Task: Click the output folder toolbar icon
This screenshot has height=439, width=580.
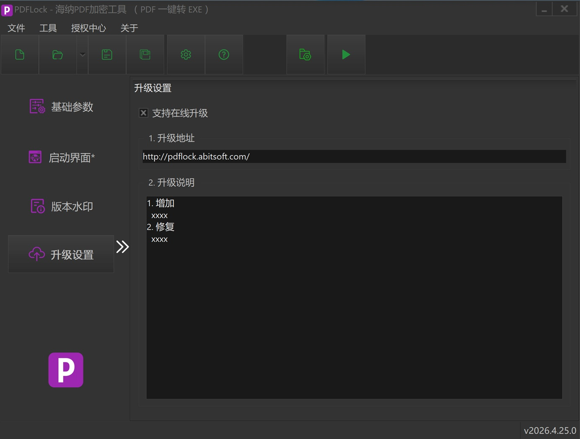Action: (x=305, y=54)
